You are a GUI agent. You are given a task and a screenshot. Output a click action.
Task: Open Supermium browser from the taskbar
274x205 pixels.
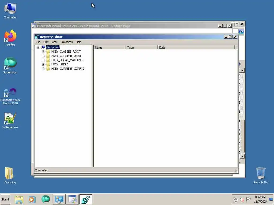(45, 199)
